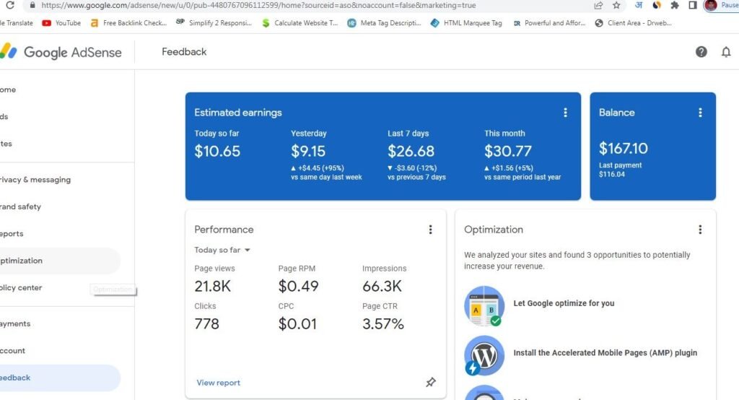Open the Chrome profile avatar
This screenshot has width=739, height=400.
(711, 5)
